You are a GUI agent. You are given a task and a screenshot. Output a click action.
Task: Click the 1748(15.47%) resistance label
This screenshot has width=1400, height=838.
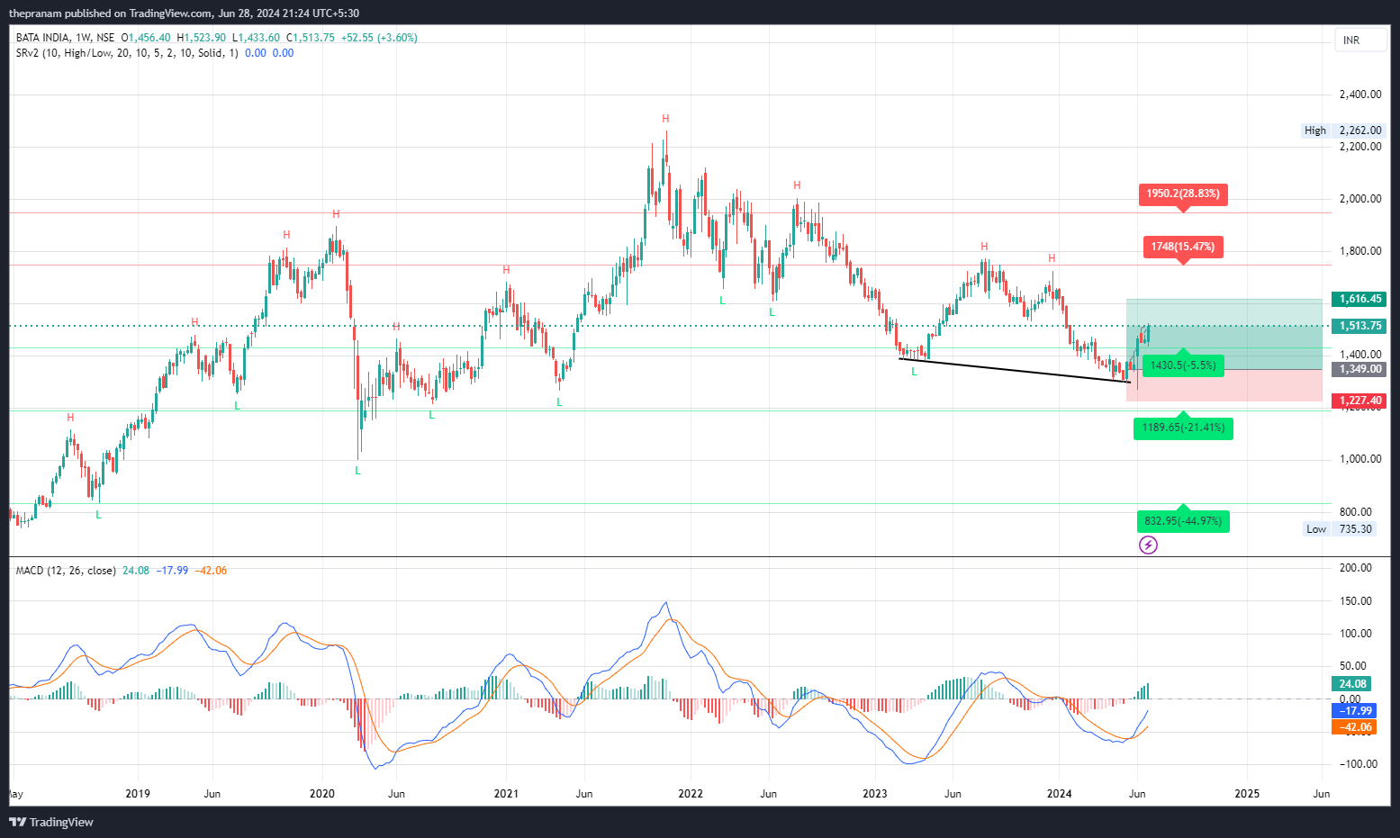1183,247
